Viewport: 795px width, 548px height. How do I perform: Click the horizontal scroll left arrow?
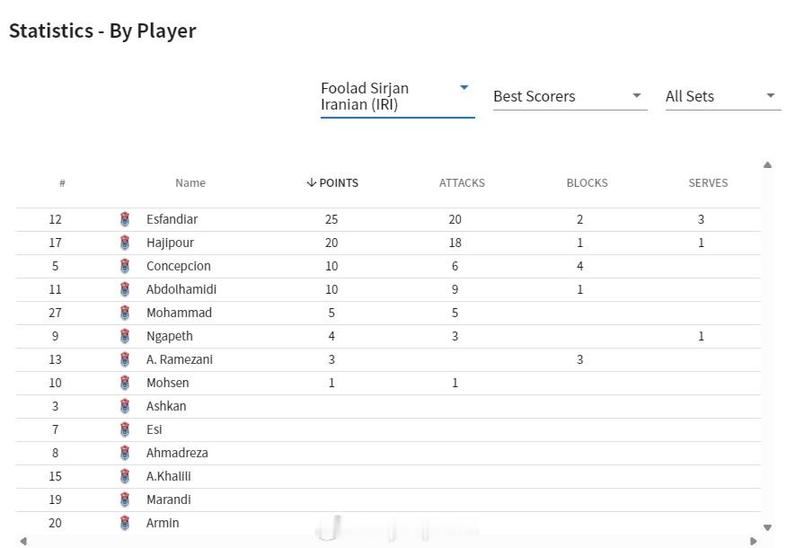click(x=23, y=542)
